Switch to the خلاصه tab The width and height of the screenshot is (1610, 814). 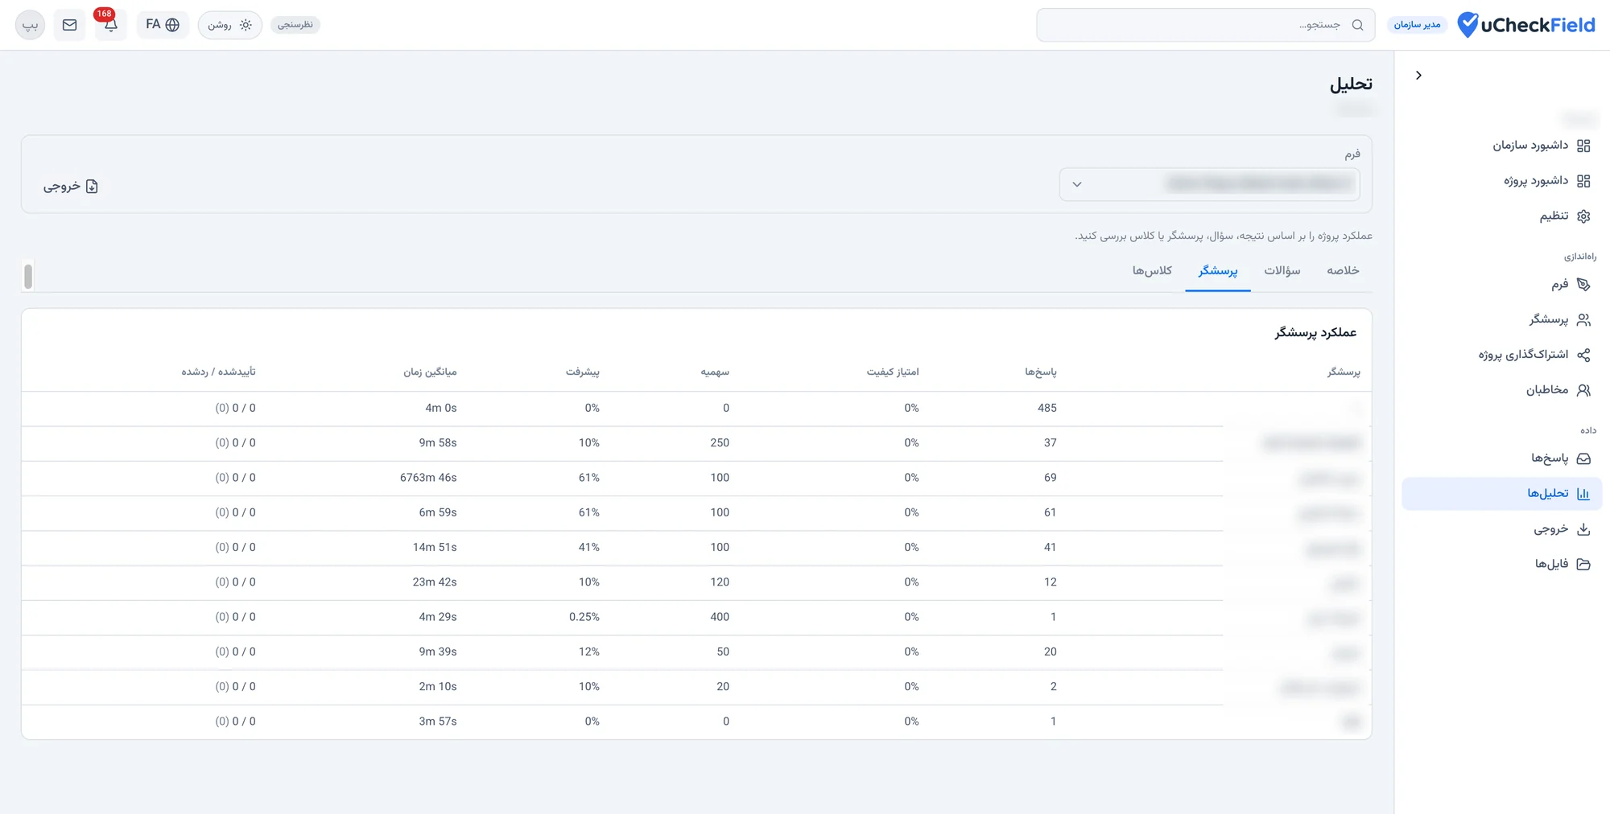(x=1343, y=270)
